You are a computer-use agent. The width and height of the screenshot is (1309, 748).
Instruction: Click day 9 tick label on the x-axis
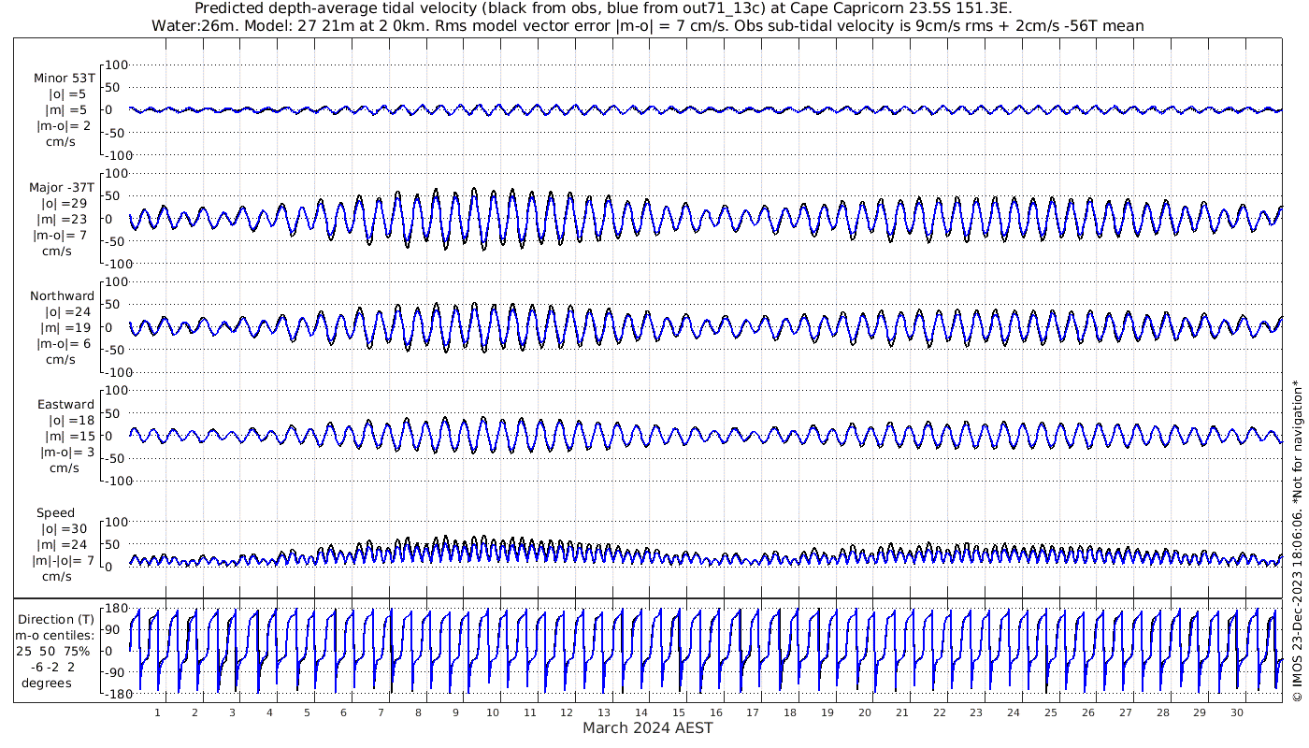click(x=455, y=712)
